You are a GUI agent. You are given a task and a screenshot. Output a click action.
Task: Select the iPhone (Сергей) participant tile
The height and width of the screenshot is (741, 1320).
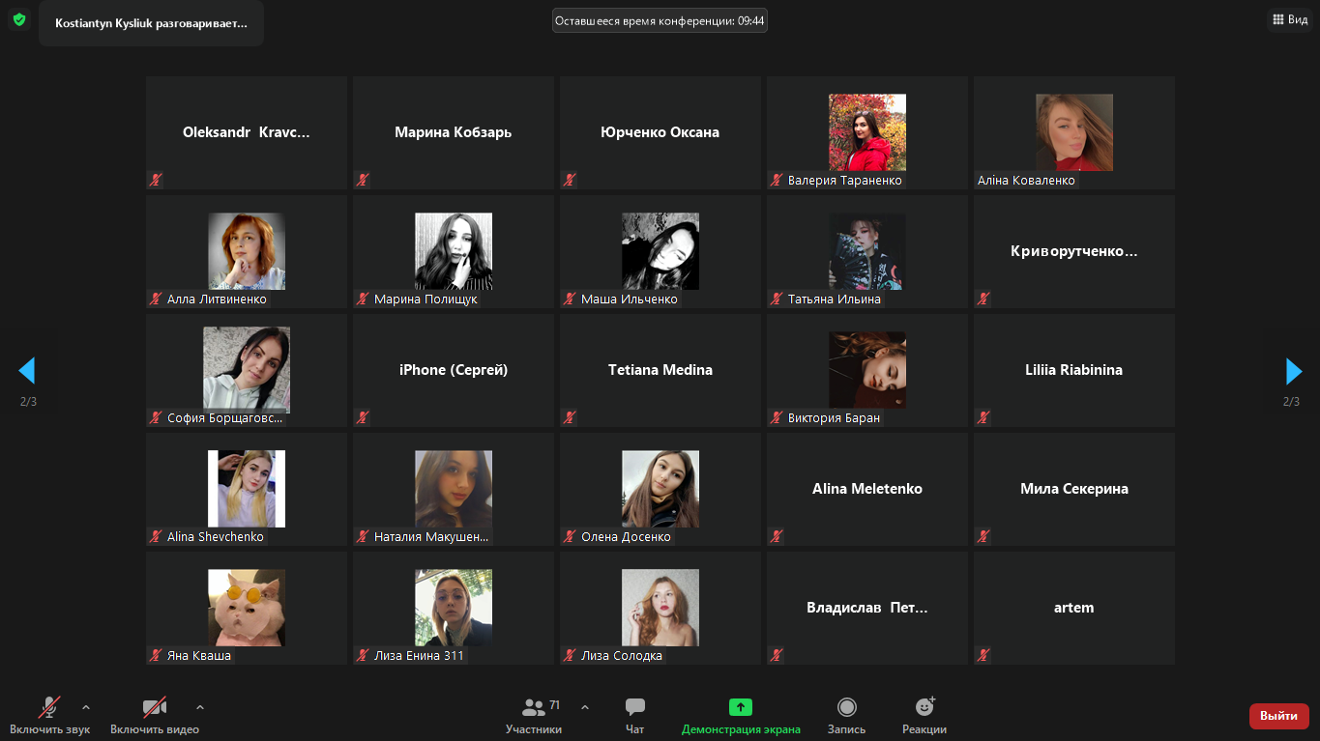pos(453,370)
